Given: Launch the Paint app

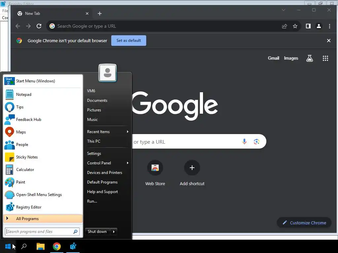Looking at the screenshot, I should (43, 182).
